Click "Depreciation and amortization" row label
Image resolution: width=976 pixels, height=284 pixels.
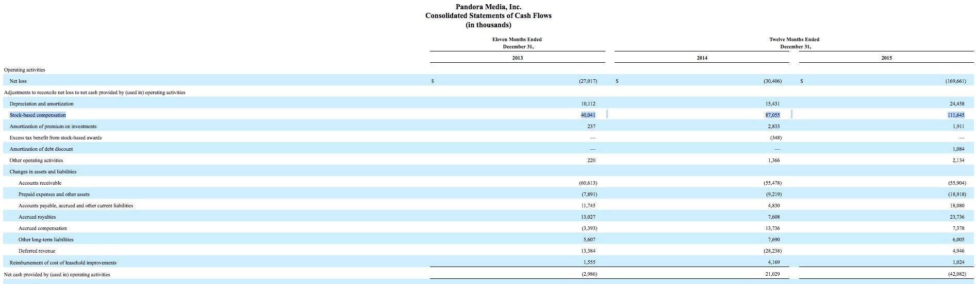(x=41, y=103)
